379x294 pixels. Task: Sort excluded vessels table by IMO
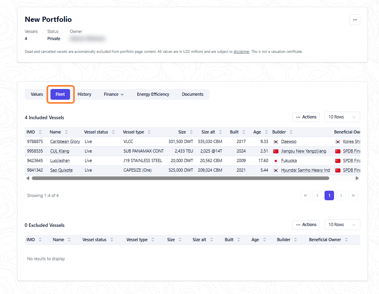pyautogui.click(x=40, y=240)
